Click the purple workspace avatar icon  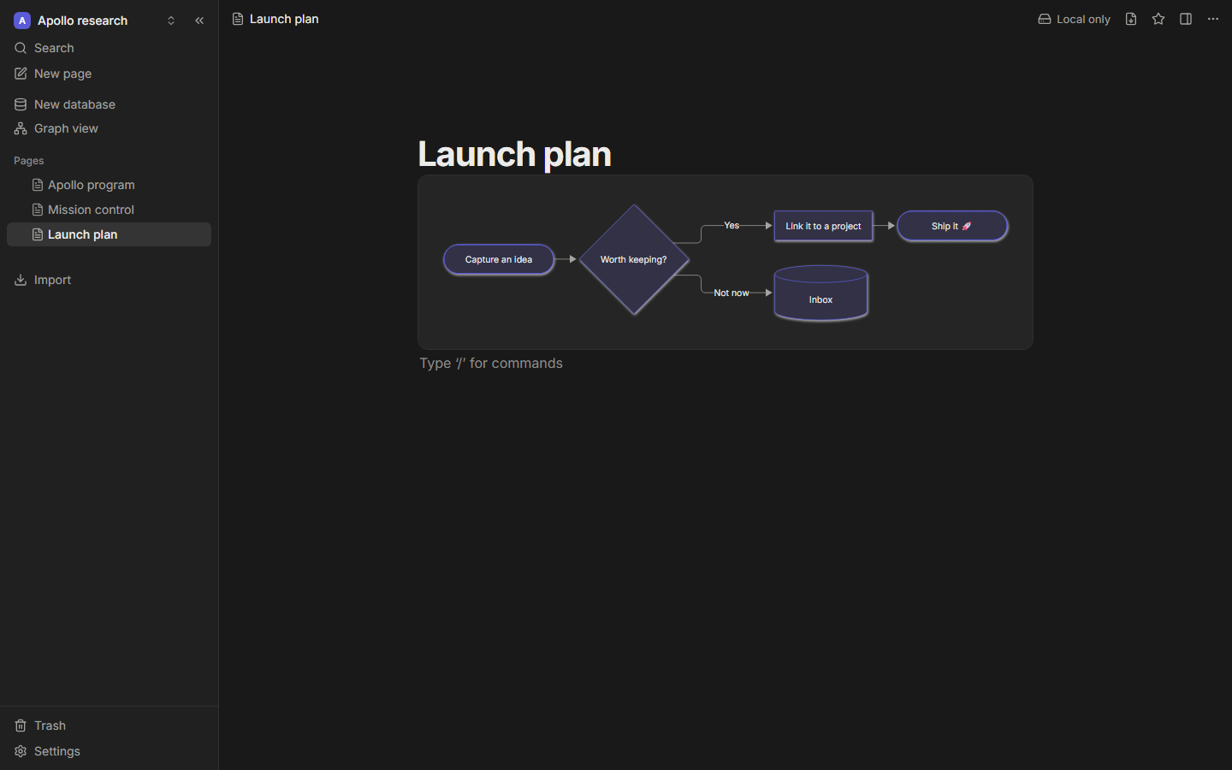coord(22,21)
